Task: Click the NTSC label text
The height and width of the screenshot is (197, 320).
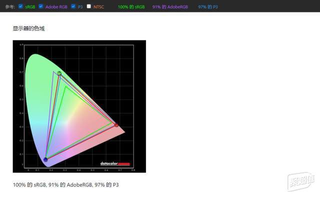Action: 99,7
